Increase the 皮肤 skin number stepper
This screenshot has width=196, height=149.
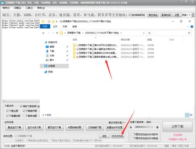pos(193,14)
